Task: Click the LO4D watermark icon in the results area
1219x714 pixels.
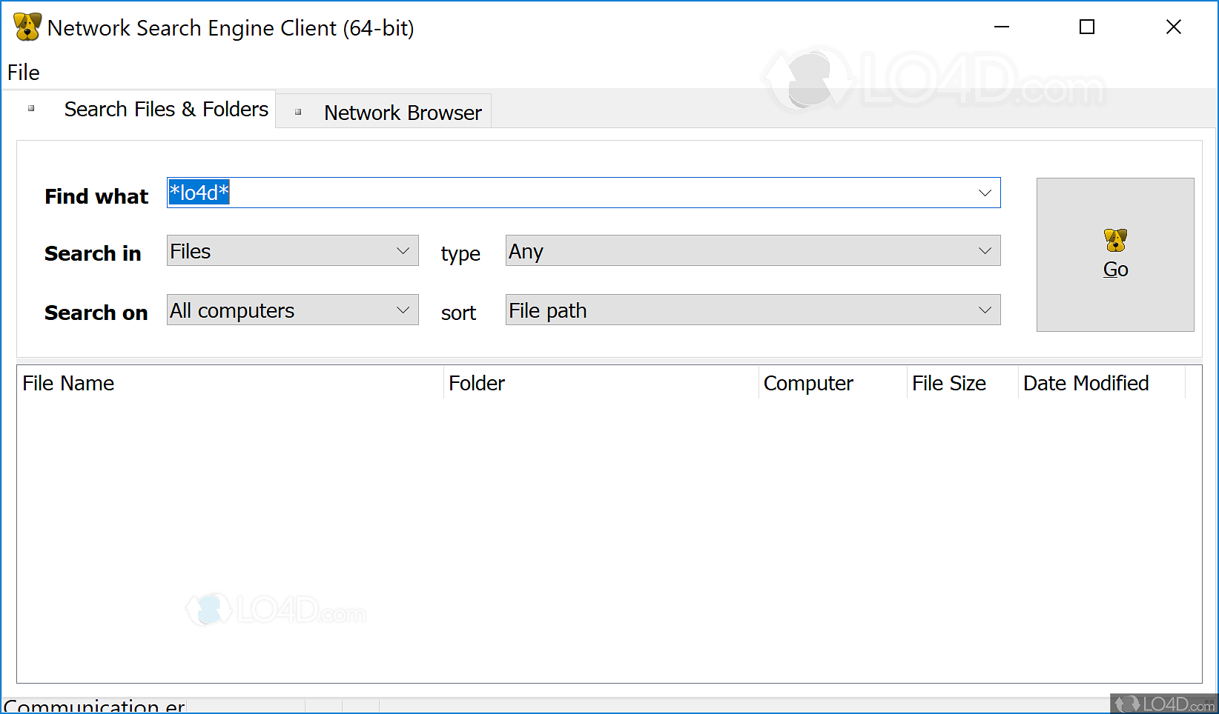Action: (x=210, y=610)
